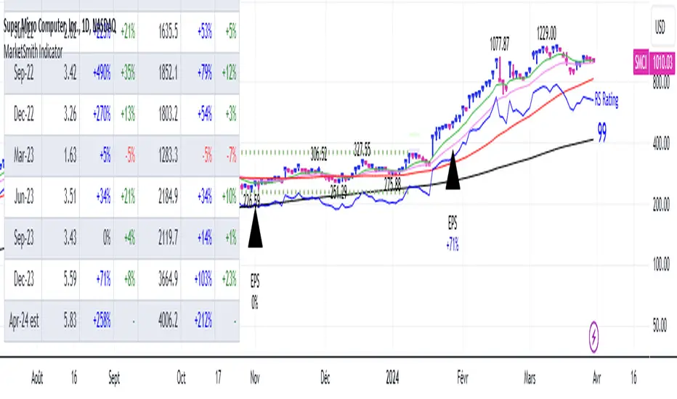
Task: Select the 1229.00 high price label
Action: tap(546, 33)
